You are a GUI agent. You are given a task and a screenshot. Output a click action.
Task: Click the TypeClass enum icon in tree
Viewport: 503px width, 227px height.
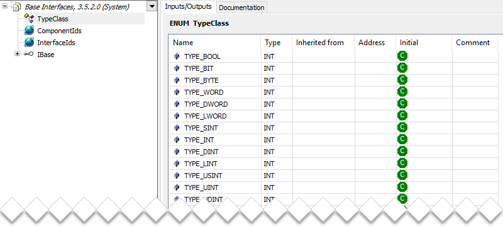(29, 19)
